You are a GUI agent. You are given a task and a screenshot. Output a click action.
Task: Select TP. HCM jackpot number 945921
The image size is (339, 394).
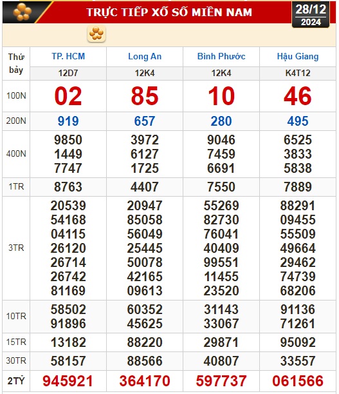click(68, 381)
